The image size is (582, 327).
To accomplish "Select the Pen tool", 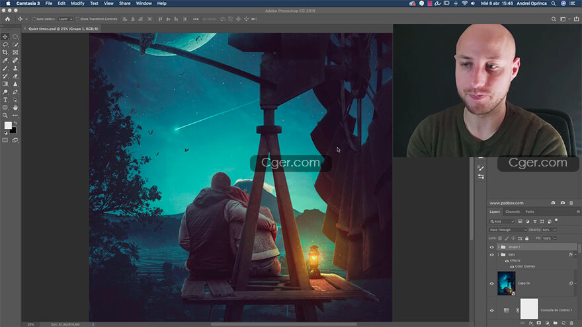I will point(15,92).
